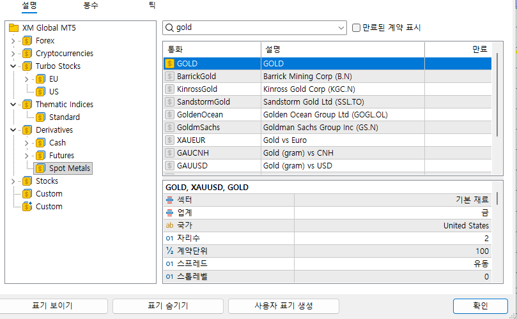Expand the Forex tree node
The image size is (517, 319).
13,41
